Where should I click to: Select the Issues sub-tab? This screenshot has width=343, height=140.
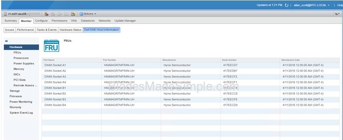(10, 30)
